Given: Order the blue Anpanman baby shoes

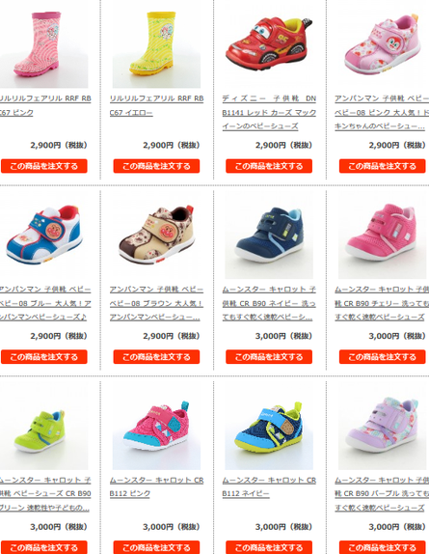Looking at the screenshot, I should 43,357.
